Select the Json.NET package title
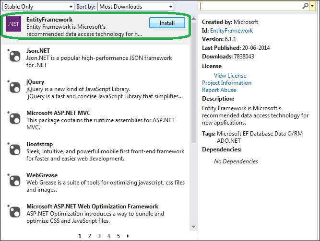The width and height of the screenshot is (320, 241). (38, 51)
